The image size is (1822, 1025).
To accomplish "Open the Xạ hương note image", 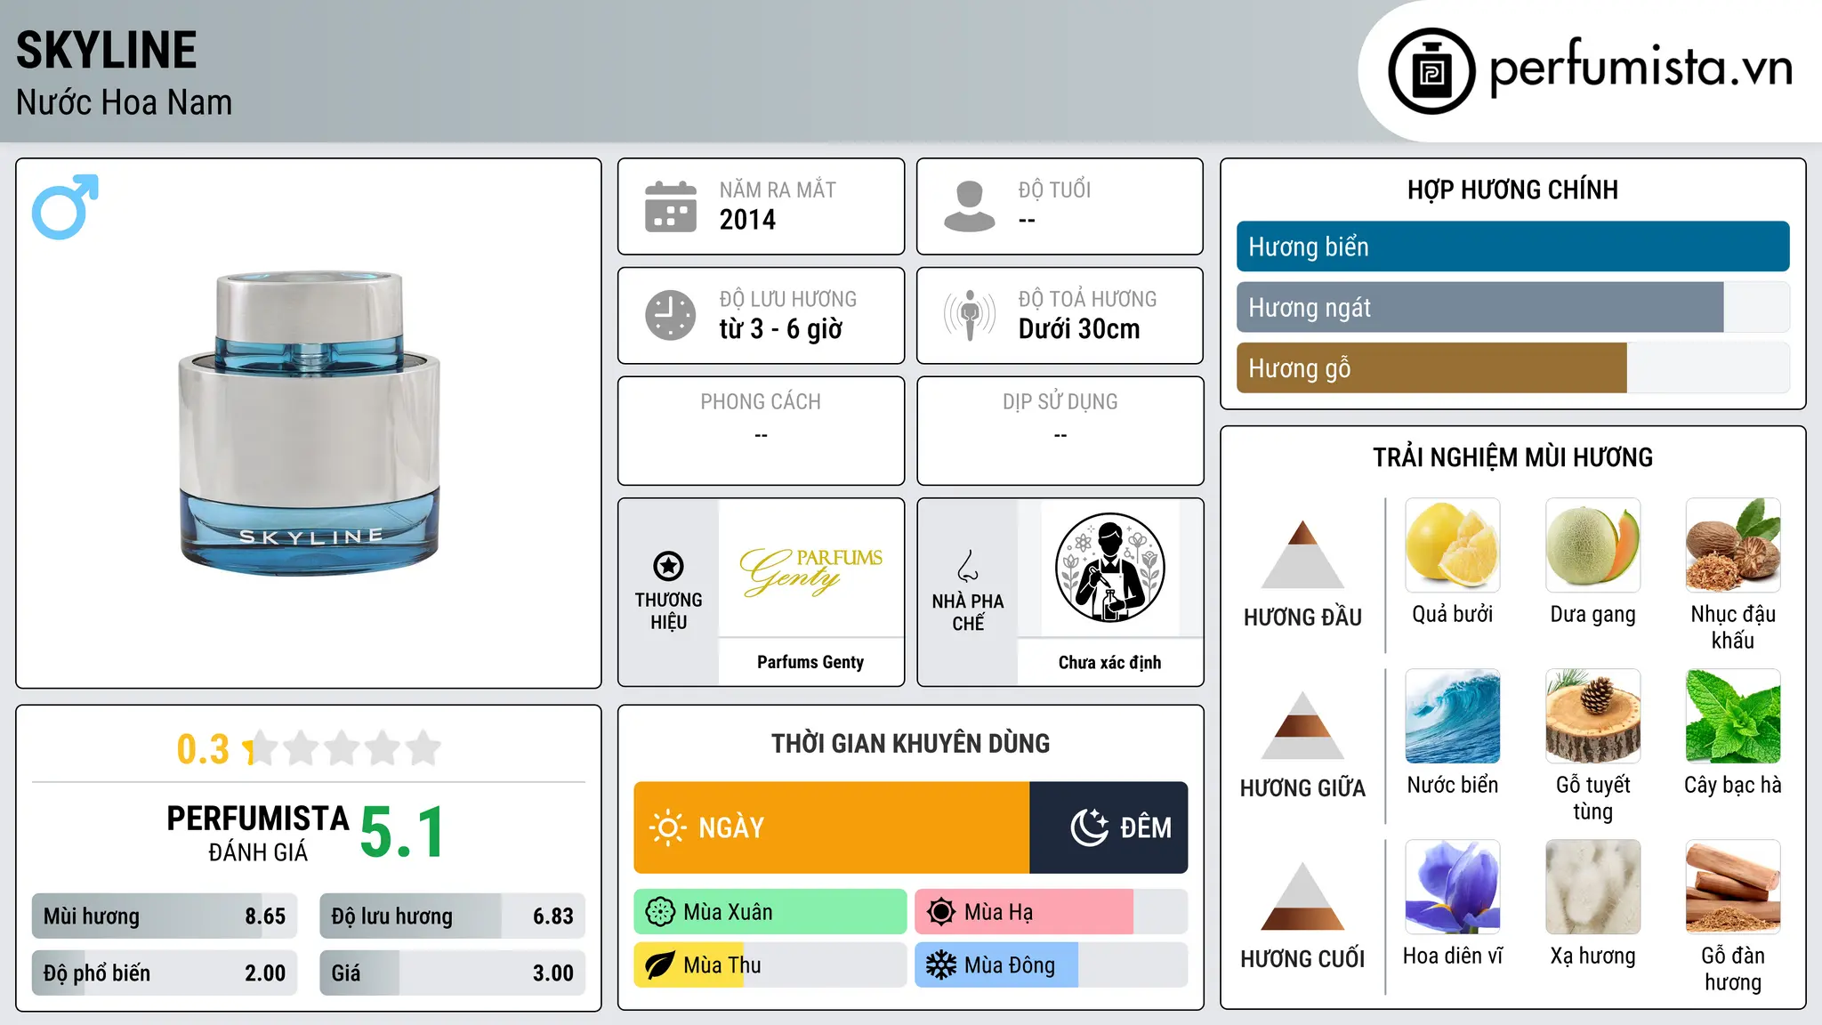I will pos(1592,887).
